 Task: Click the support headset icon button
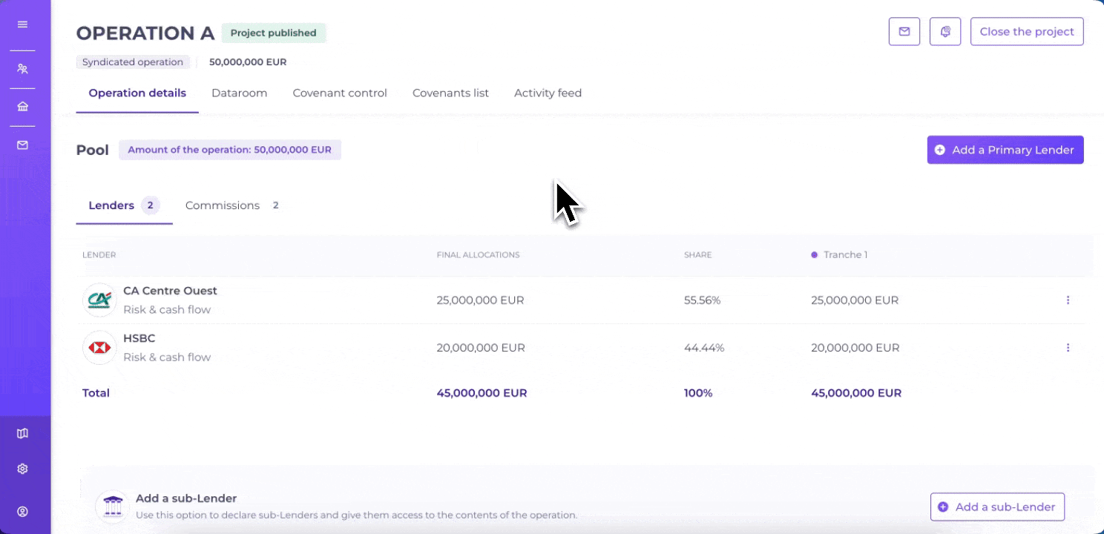pyautogui.click(x=945, y=32)
